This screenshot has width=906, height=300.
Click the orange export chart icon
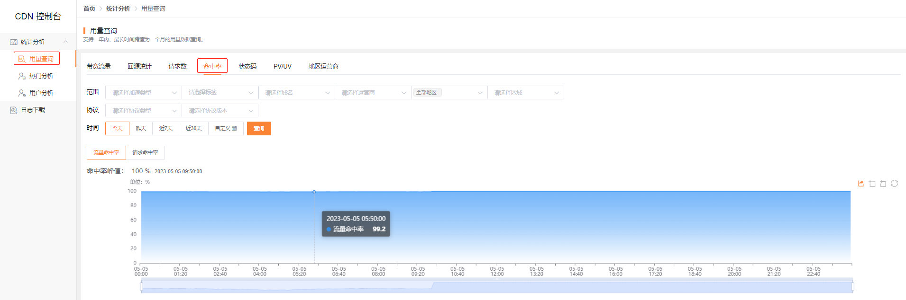(861, 184)
